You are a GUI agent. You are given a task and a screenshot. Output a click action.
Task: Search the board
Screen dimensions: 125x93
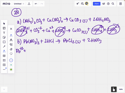click(113, 4)
